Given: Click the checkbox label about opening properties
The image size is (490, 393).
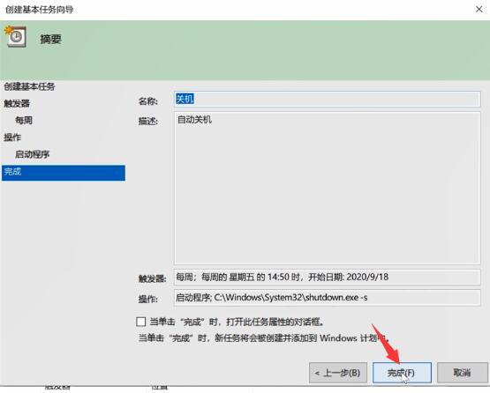Looking at the screenshot, I should tap(237, 322).
